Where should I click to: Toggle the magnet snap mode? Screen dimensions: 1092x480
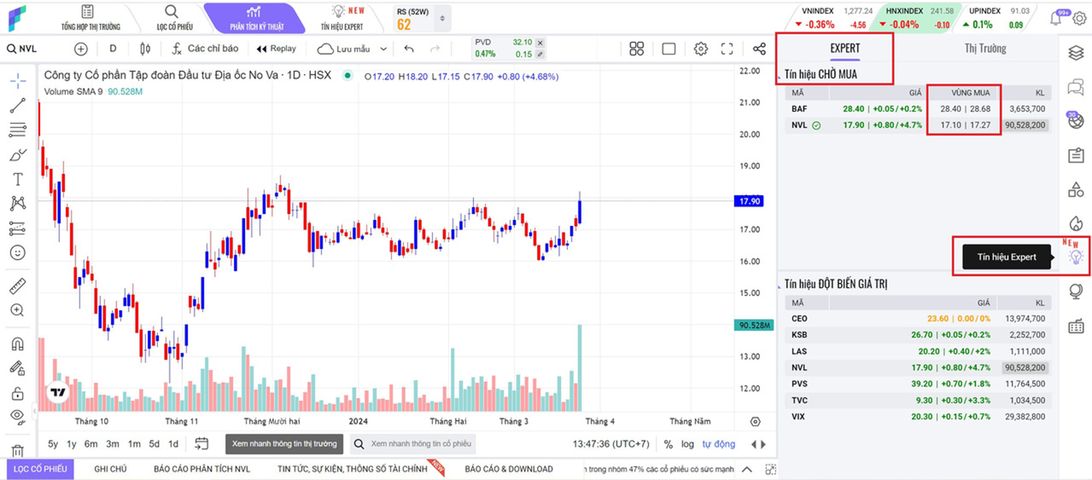click(x=17, y=343)
